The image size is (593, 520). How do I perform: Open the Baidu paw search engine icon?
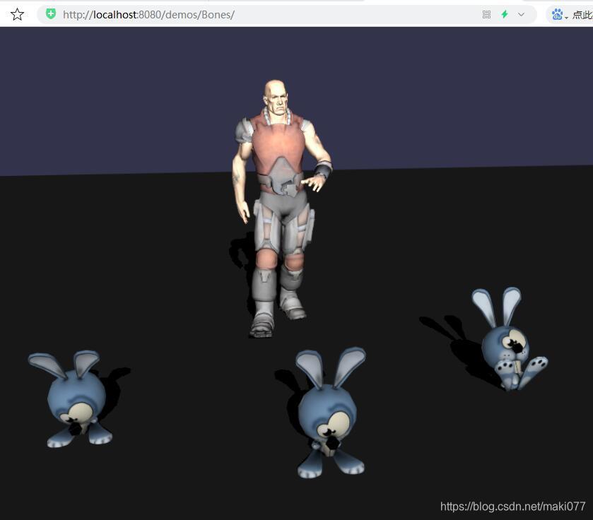557,15
